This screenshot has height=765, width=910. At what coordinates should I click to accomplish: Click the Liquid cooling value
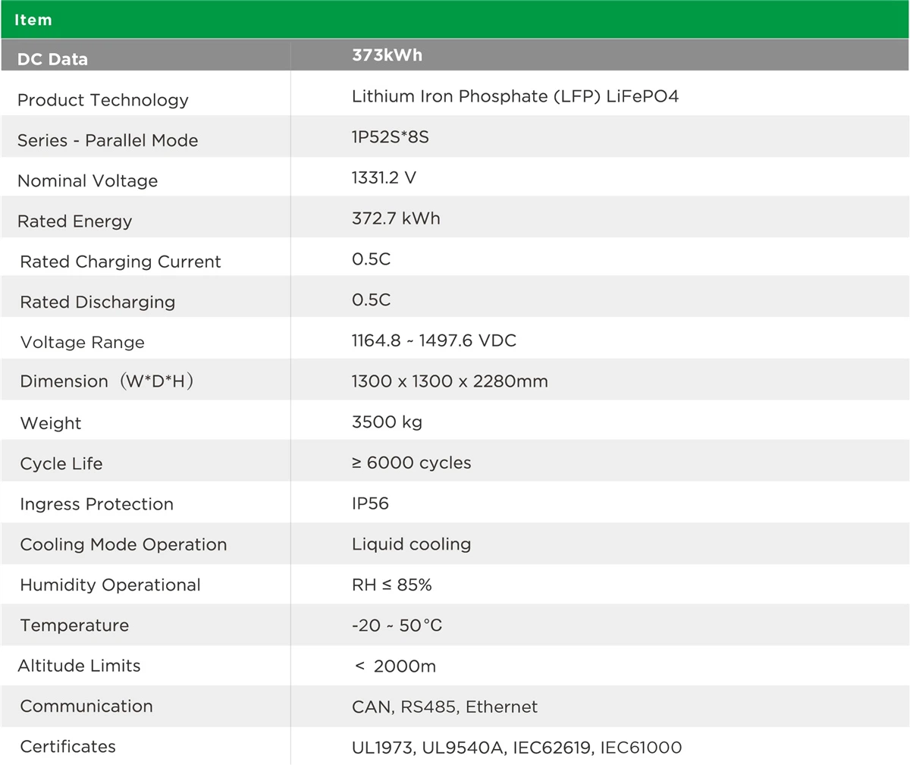tap(411, 544)
